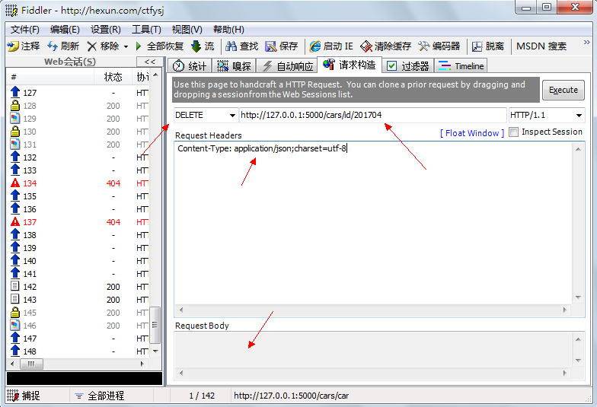This screenshot has width=597, height=407.
Task: Click the 全部恢复 resume-all icon
Action: point(139,46)
